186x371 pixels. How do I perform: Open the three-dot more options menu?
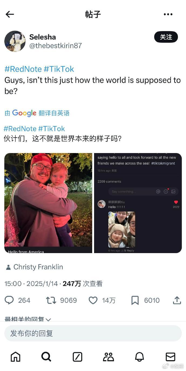coord(168,14)
